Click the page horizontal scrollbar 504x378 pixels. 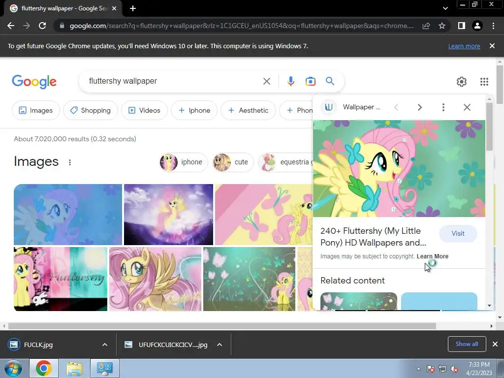pos(222,326)
